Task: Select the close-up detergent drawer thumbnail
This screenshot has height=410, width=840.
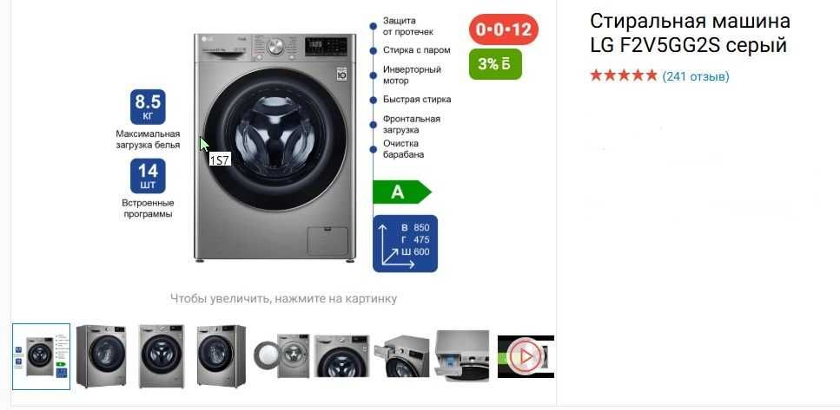Action: [x=462, y=356]
